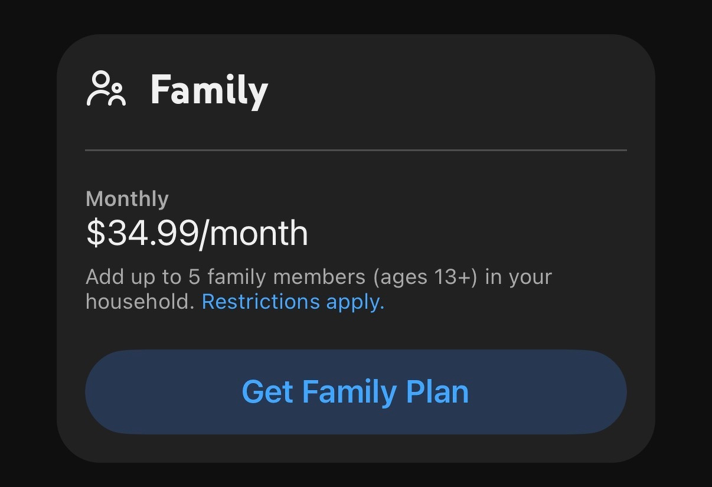Click the phrase Add up to

coord(133,277)
